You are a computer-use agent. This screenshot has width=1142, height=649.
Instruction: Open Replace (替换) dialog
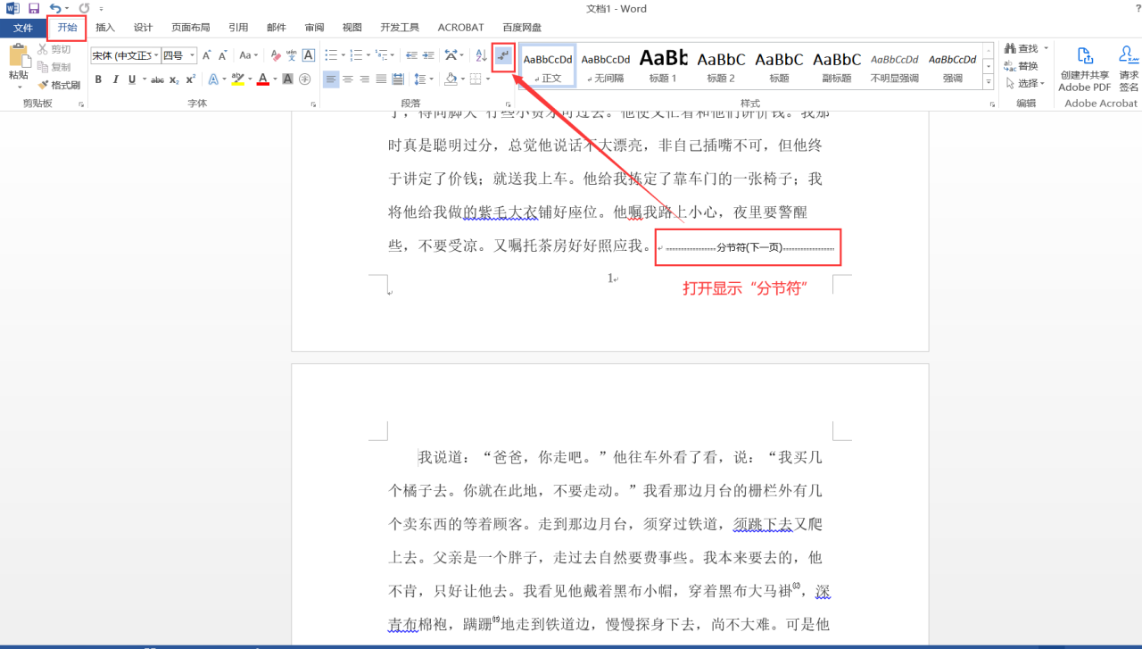coord(1022,66)
